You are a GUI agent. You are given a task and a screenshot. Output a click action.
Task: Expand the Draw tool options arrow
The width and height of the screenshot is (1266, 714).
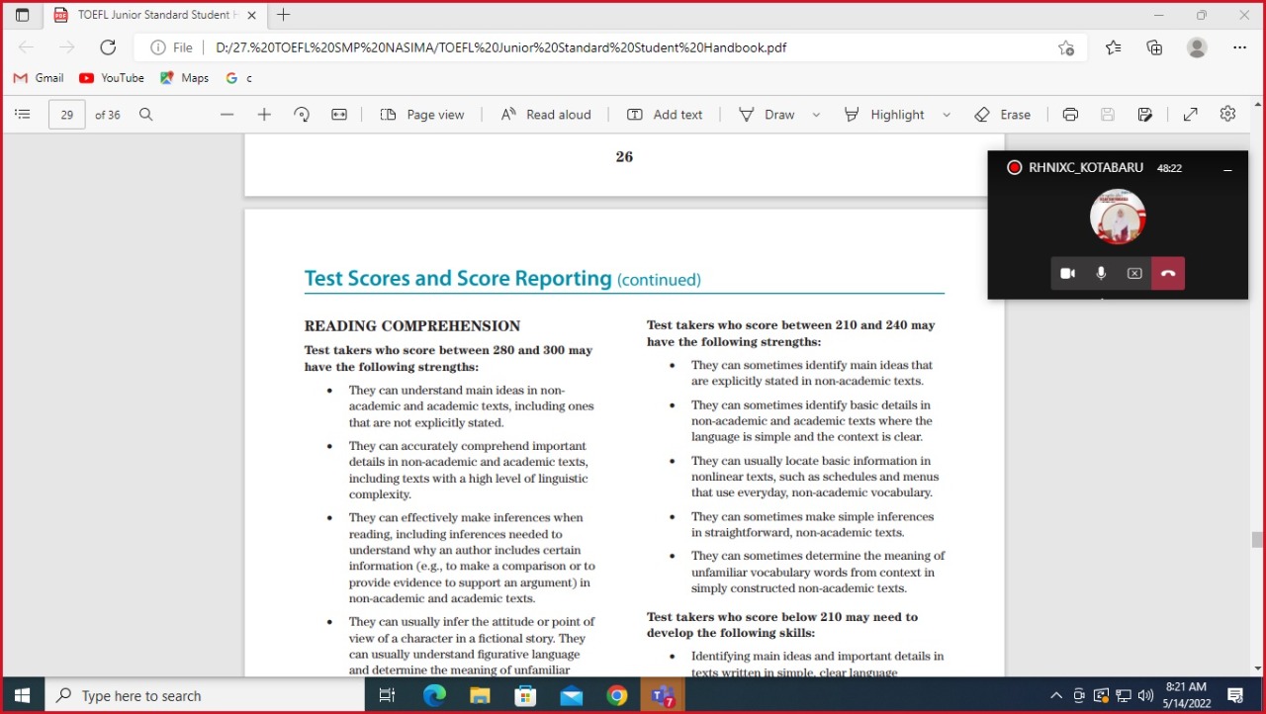tap(816, 115)
